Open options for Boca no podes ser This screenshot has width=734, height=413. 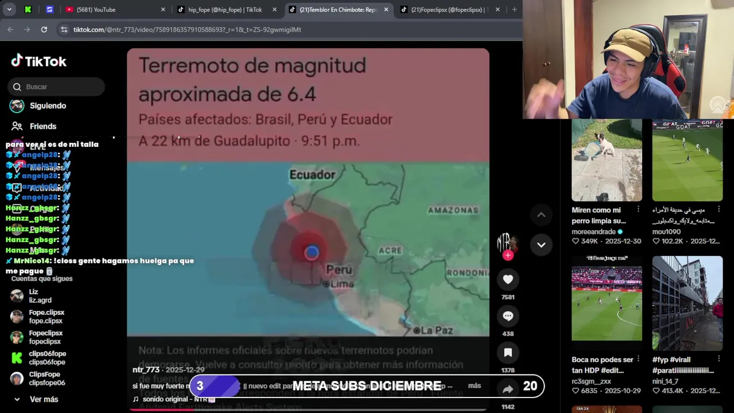click(638, 360)
